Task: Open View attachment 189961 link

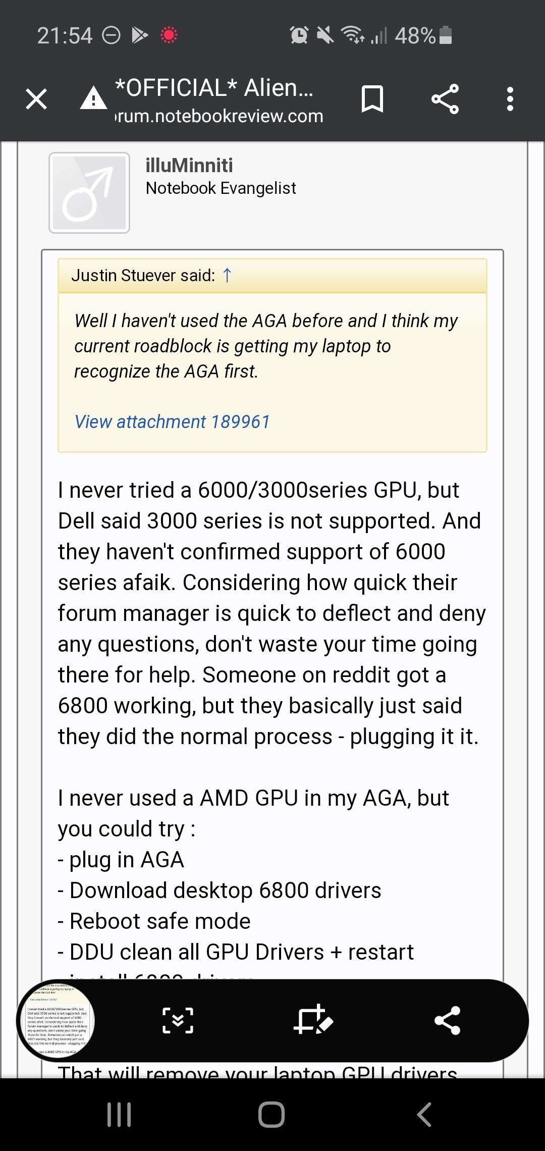Action: (x=172, y=422)
